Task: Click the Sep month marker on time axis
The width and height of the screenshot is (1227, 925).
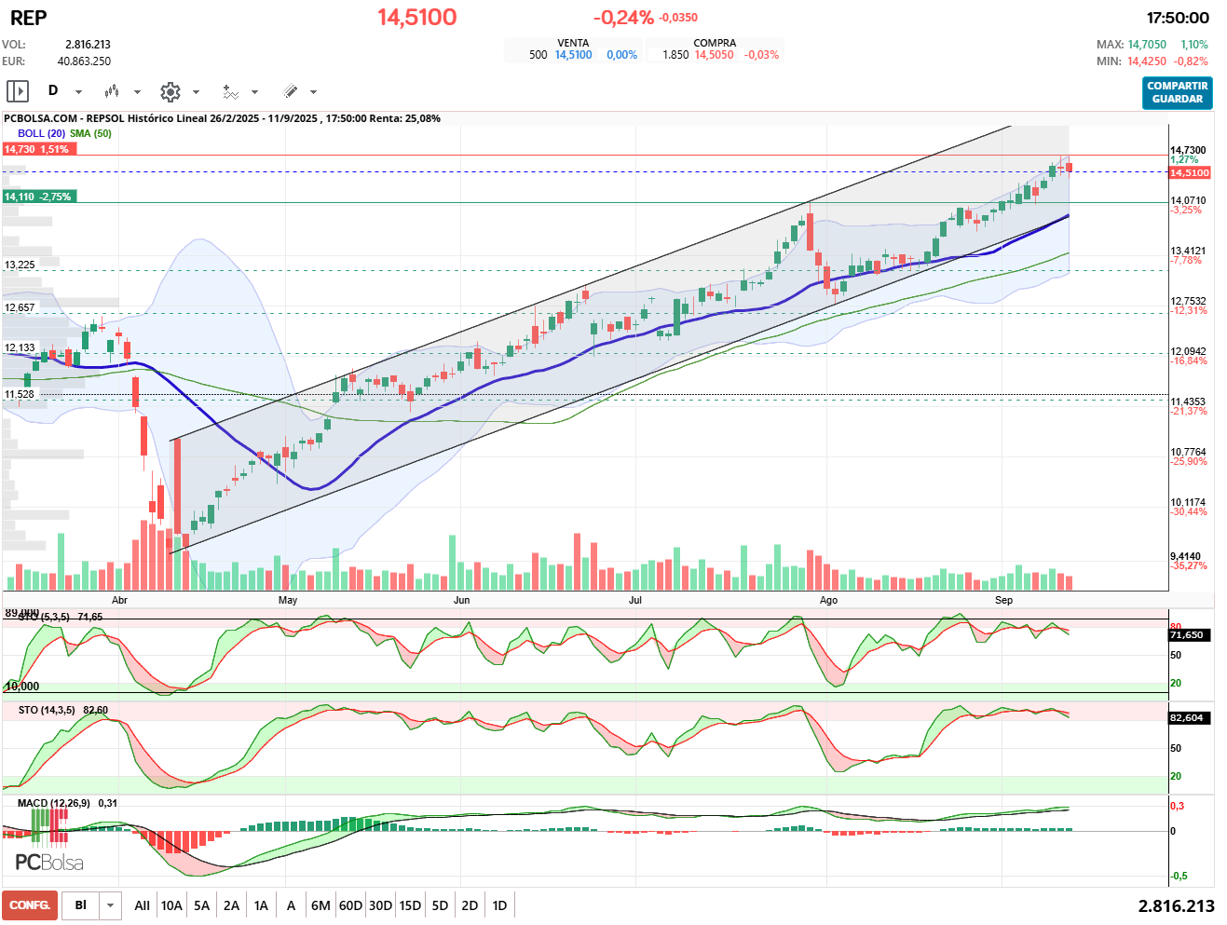Action: click(1003, 600)
